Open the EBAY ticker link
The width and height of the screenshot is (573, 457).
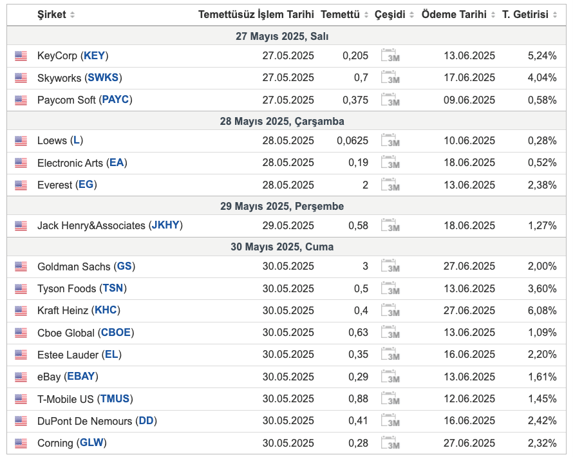click(x=81, y=377)
